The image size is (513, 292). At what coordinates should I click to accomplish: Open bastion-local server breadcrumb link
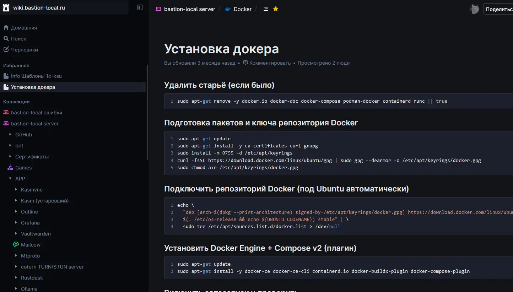pos(190,9)
